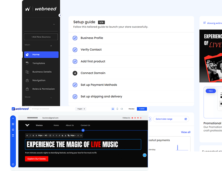The width and height of the screenshot is (222, 171).
Task: Click the first red social icon after Follow Us
Action: tap(132, 118)
